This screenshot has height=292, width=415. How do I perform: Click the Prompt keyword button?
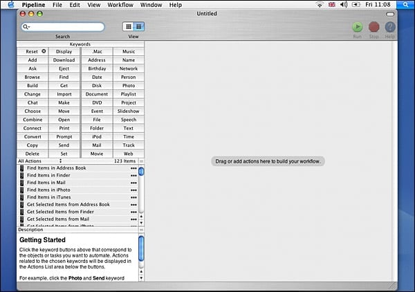pos(64,136)
